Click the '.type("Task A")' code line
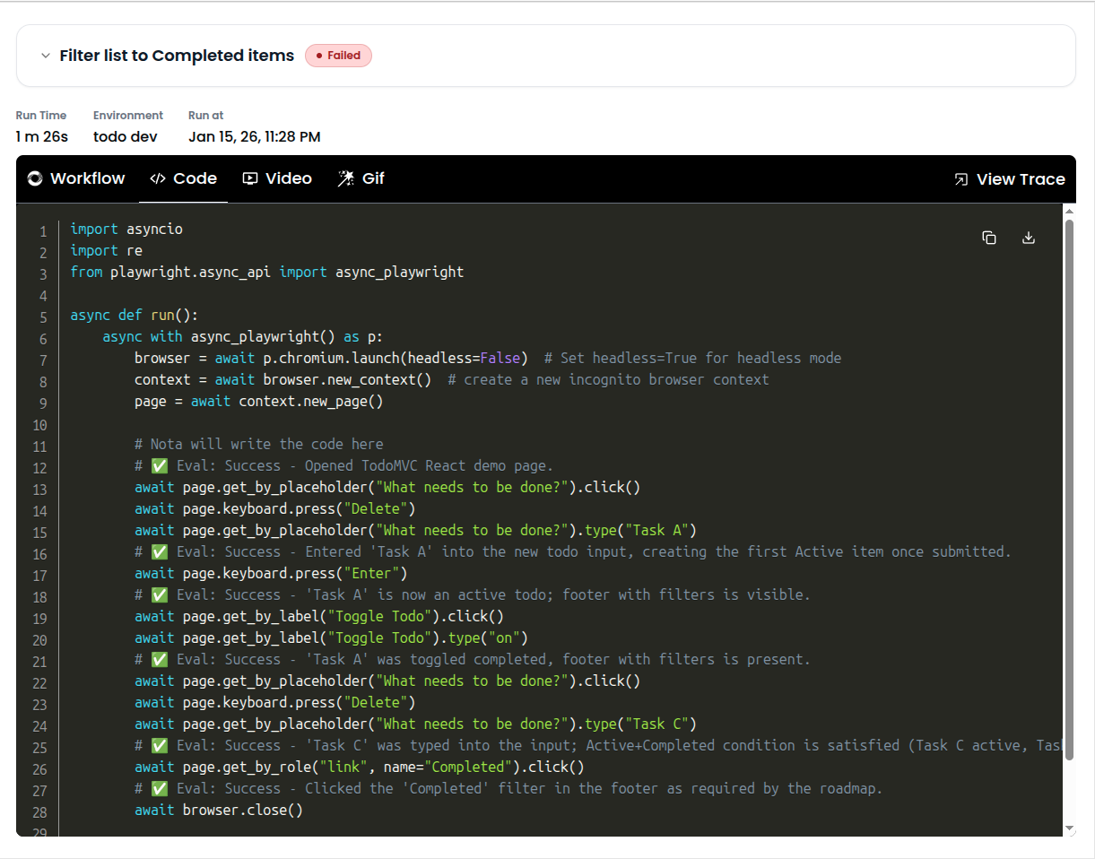This screenshot has height=859, width=1095. [x=416, y=531]
